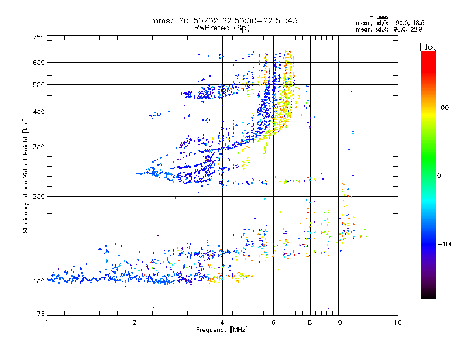This screenshot has height=351, width=468.
Task: Click the y-axis tick label "400"
Action: pyautogui.click(x=39, y=112)
